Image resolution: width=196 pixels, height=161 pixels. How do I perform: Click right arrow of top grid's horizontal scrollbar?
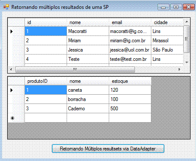click(180, 69)
